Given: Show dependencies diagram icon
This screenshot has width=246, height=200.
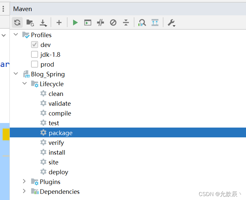Looking at the screenshot, I should [142, 23].
